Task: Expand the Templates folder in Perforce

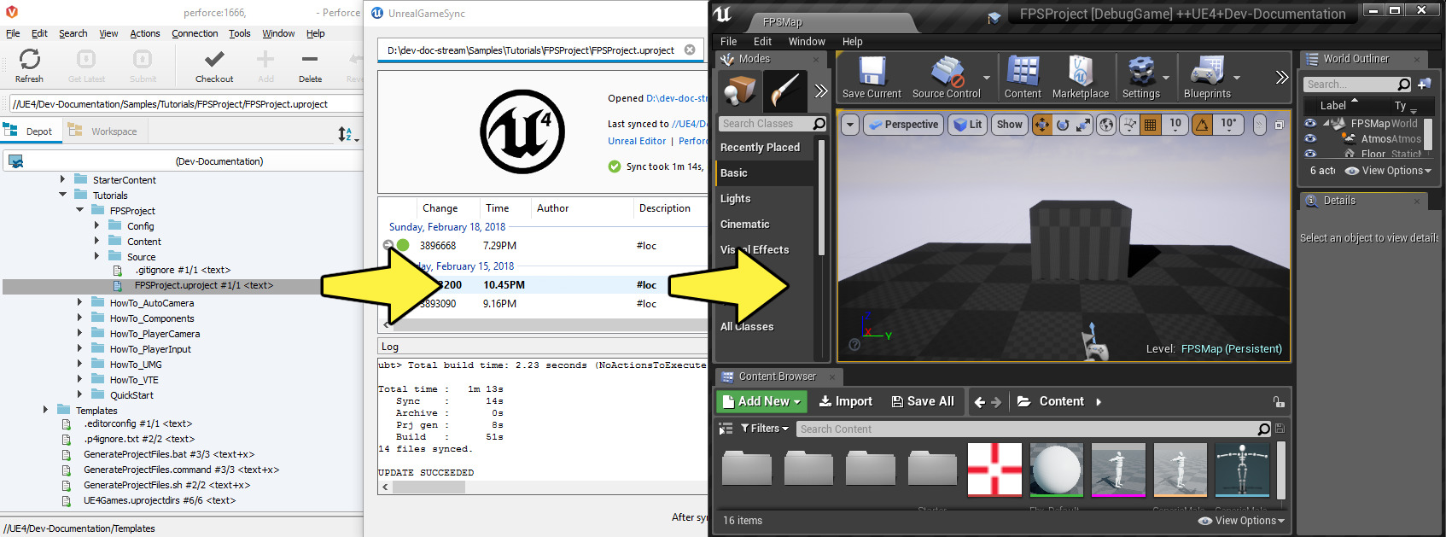Action: tap(45, 410)
